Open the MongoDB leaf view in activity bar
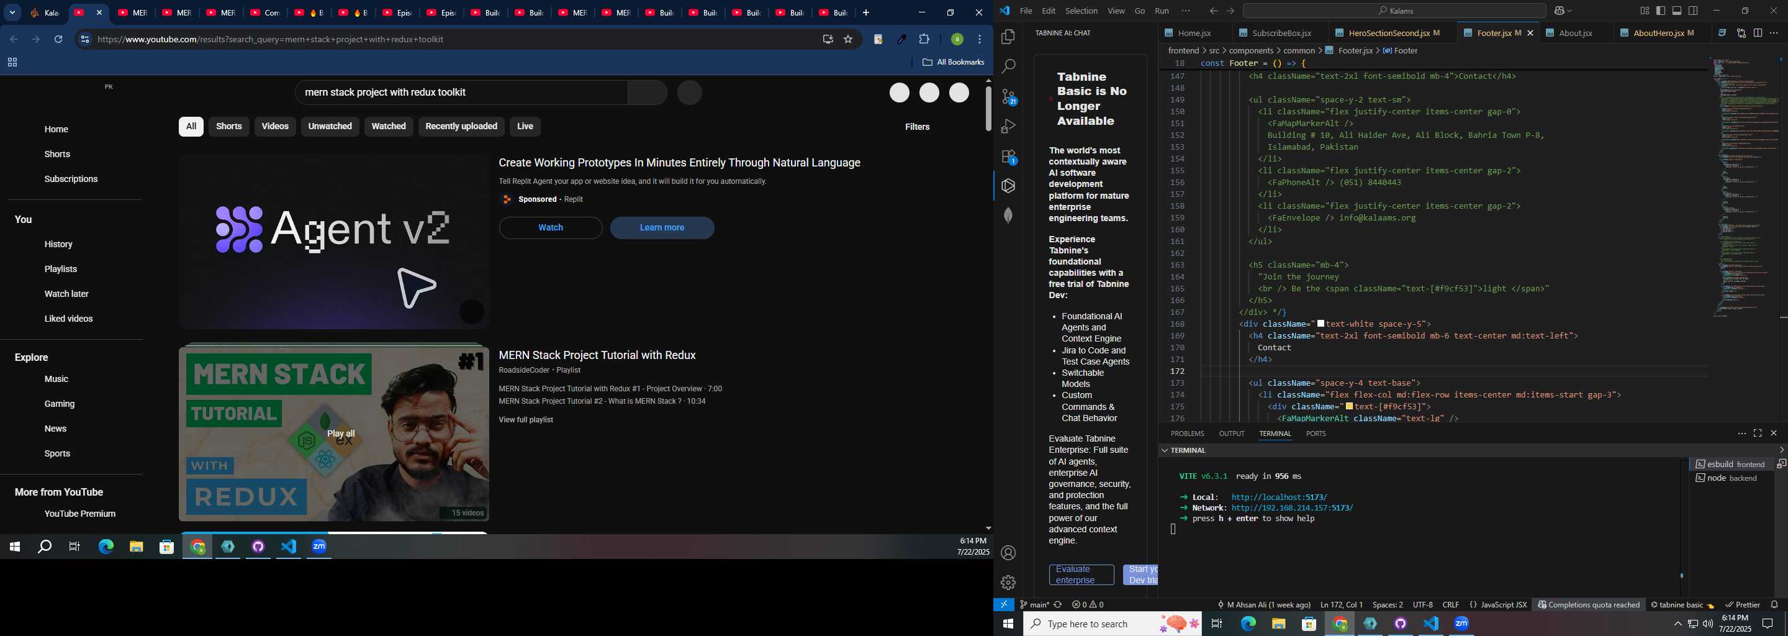 pos(1008,216)
